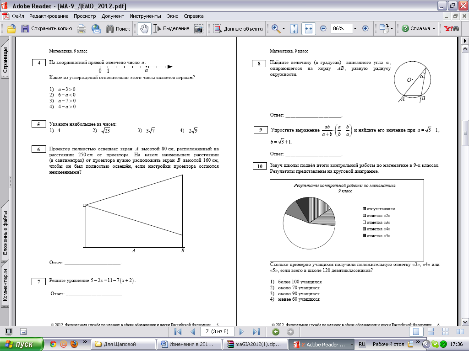Image resolution: width=469 pixels, height=351 pixels.
Task: Open the Просмотр menu
Action: [85, 16]
